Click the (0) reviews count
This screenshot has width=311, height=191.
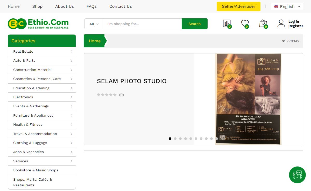tap(122, 95)
